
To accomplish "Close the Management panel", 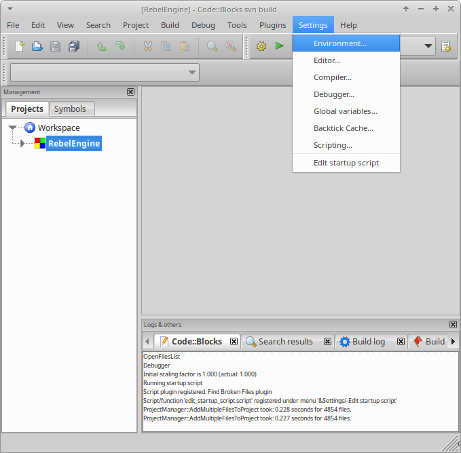I will pyautogui.click(x=130, y=92).
